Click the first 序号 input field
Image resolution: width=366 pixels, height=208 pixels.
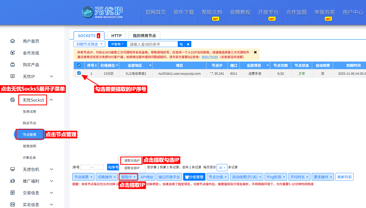click(85, 167)
